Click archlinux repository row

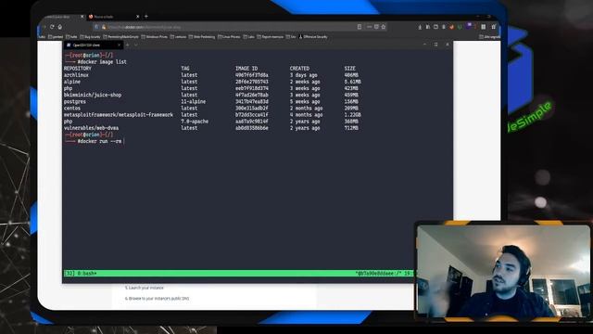point(212,75)
